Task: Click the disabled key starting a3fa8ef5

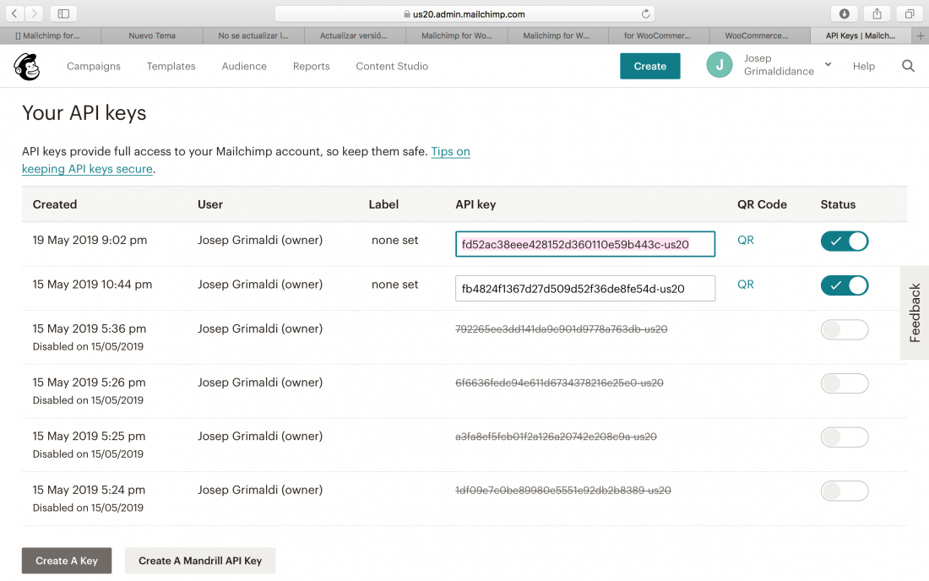Action: [x=556, y=437]
